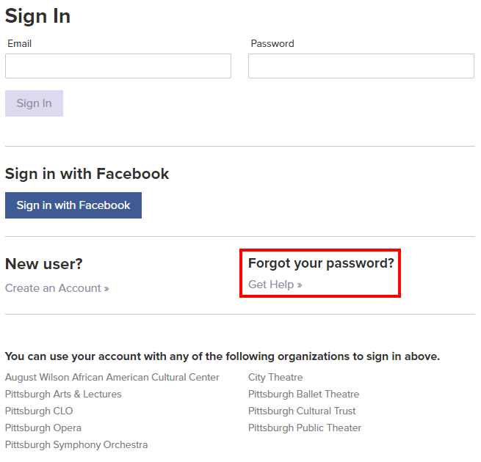Visit the Pittsburgh Arts & Lectures link

63,395
